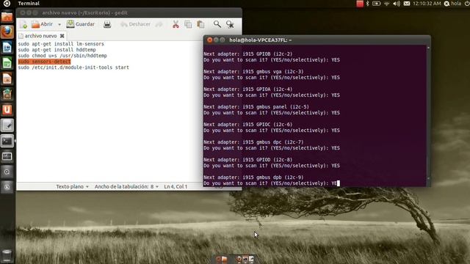Click the line 'sudo apt-get install hddtemp'
Viewport: 470px width, 264px height.
[57, 50]
